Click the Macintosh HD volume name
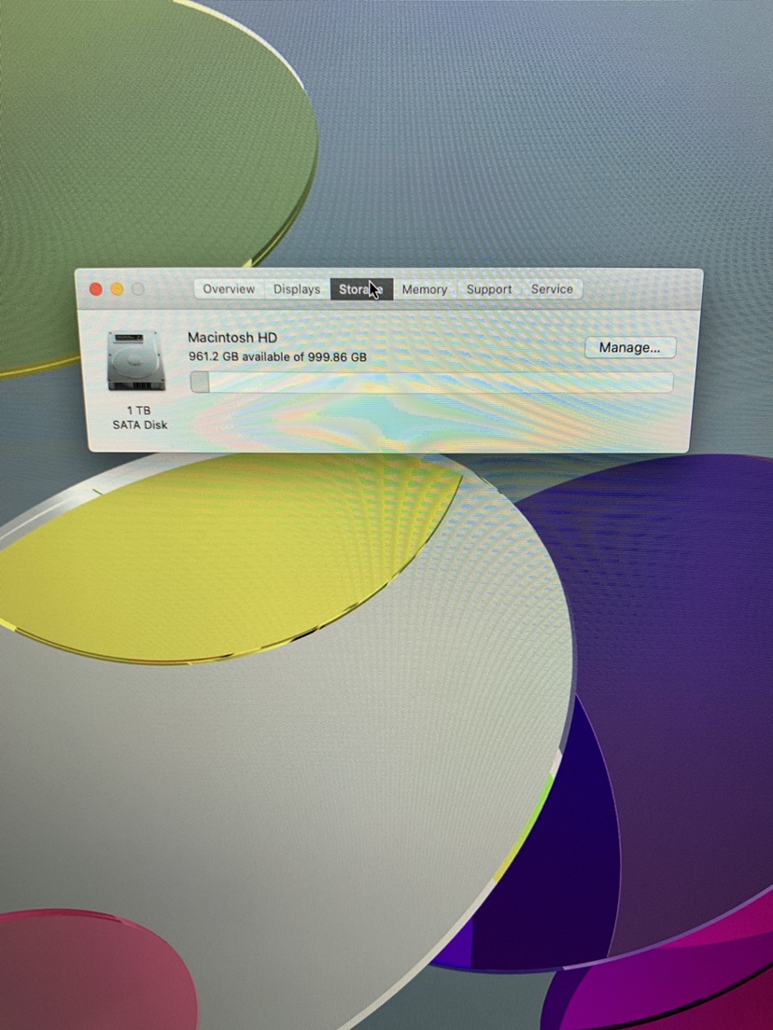 coord(232,338)
